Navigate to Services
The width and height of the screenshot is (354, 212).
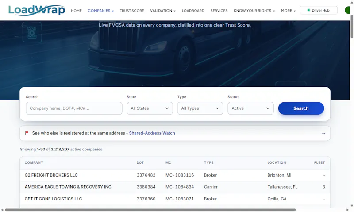219,11
